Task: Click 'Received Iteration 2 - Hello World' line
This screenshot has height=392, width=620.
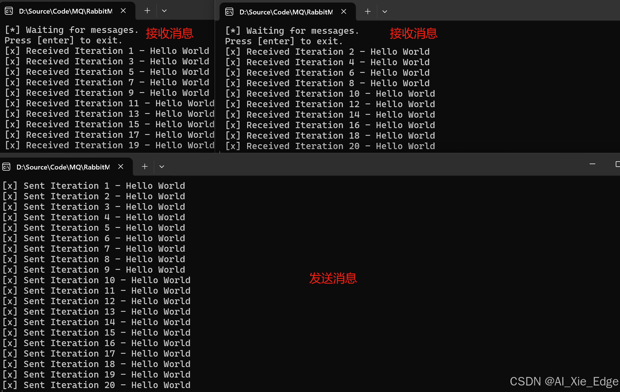Action: click(328, 52)
